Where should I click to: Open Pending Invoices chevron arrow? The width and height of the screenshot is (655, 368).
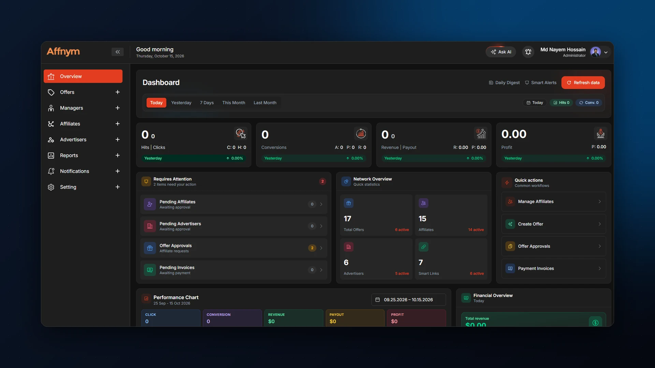[321, 270]
